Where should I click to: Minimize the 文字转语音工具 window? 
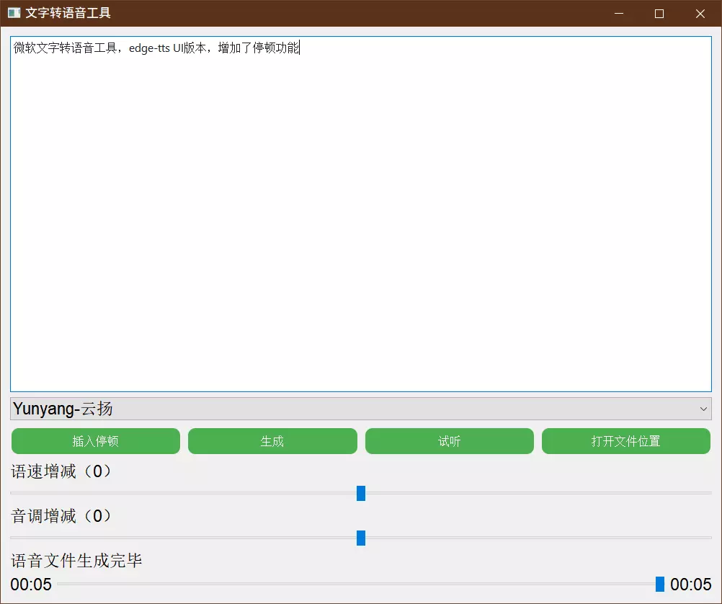coord(618,13)
